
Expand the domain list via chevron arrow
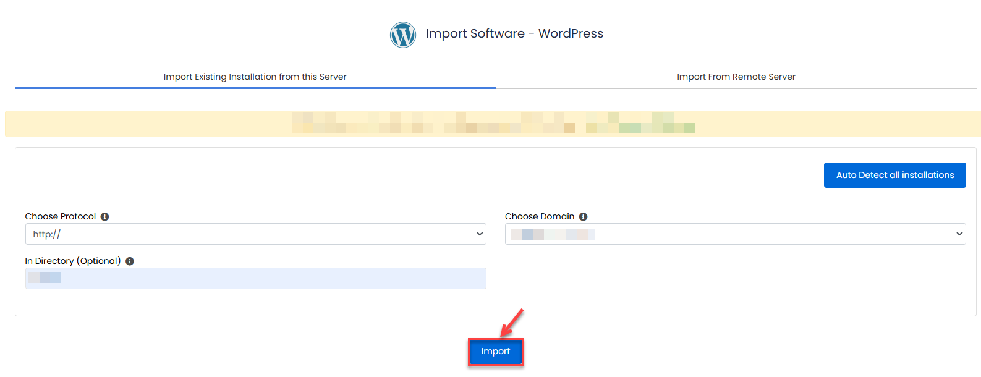pos(959,234)
